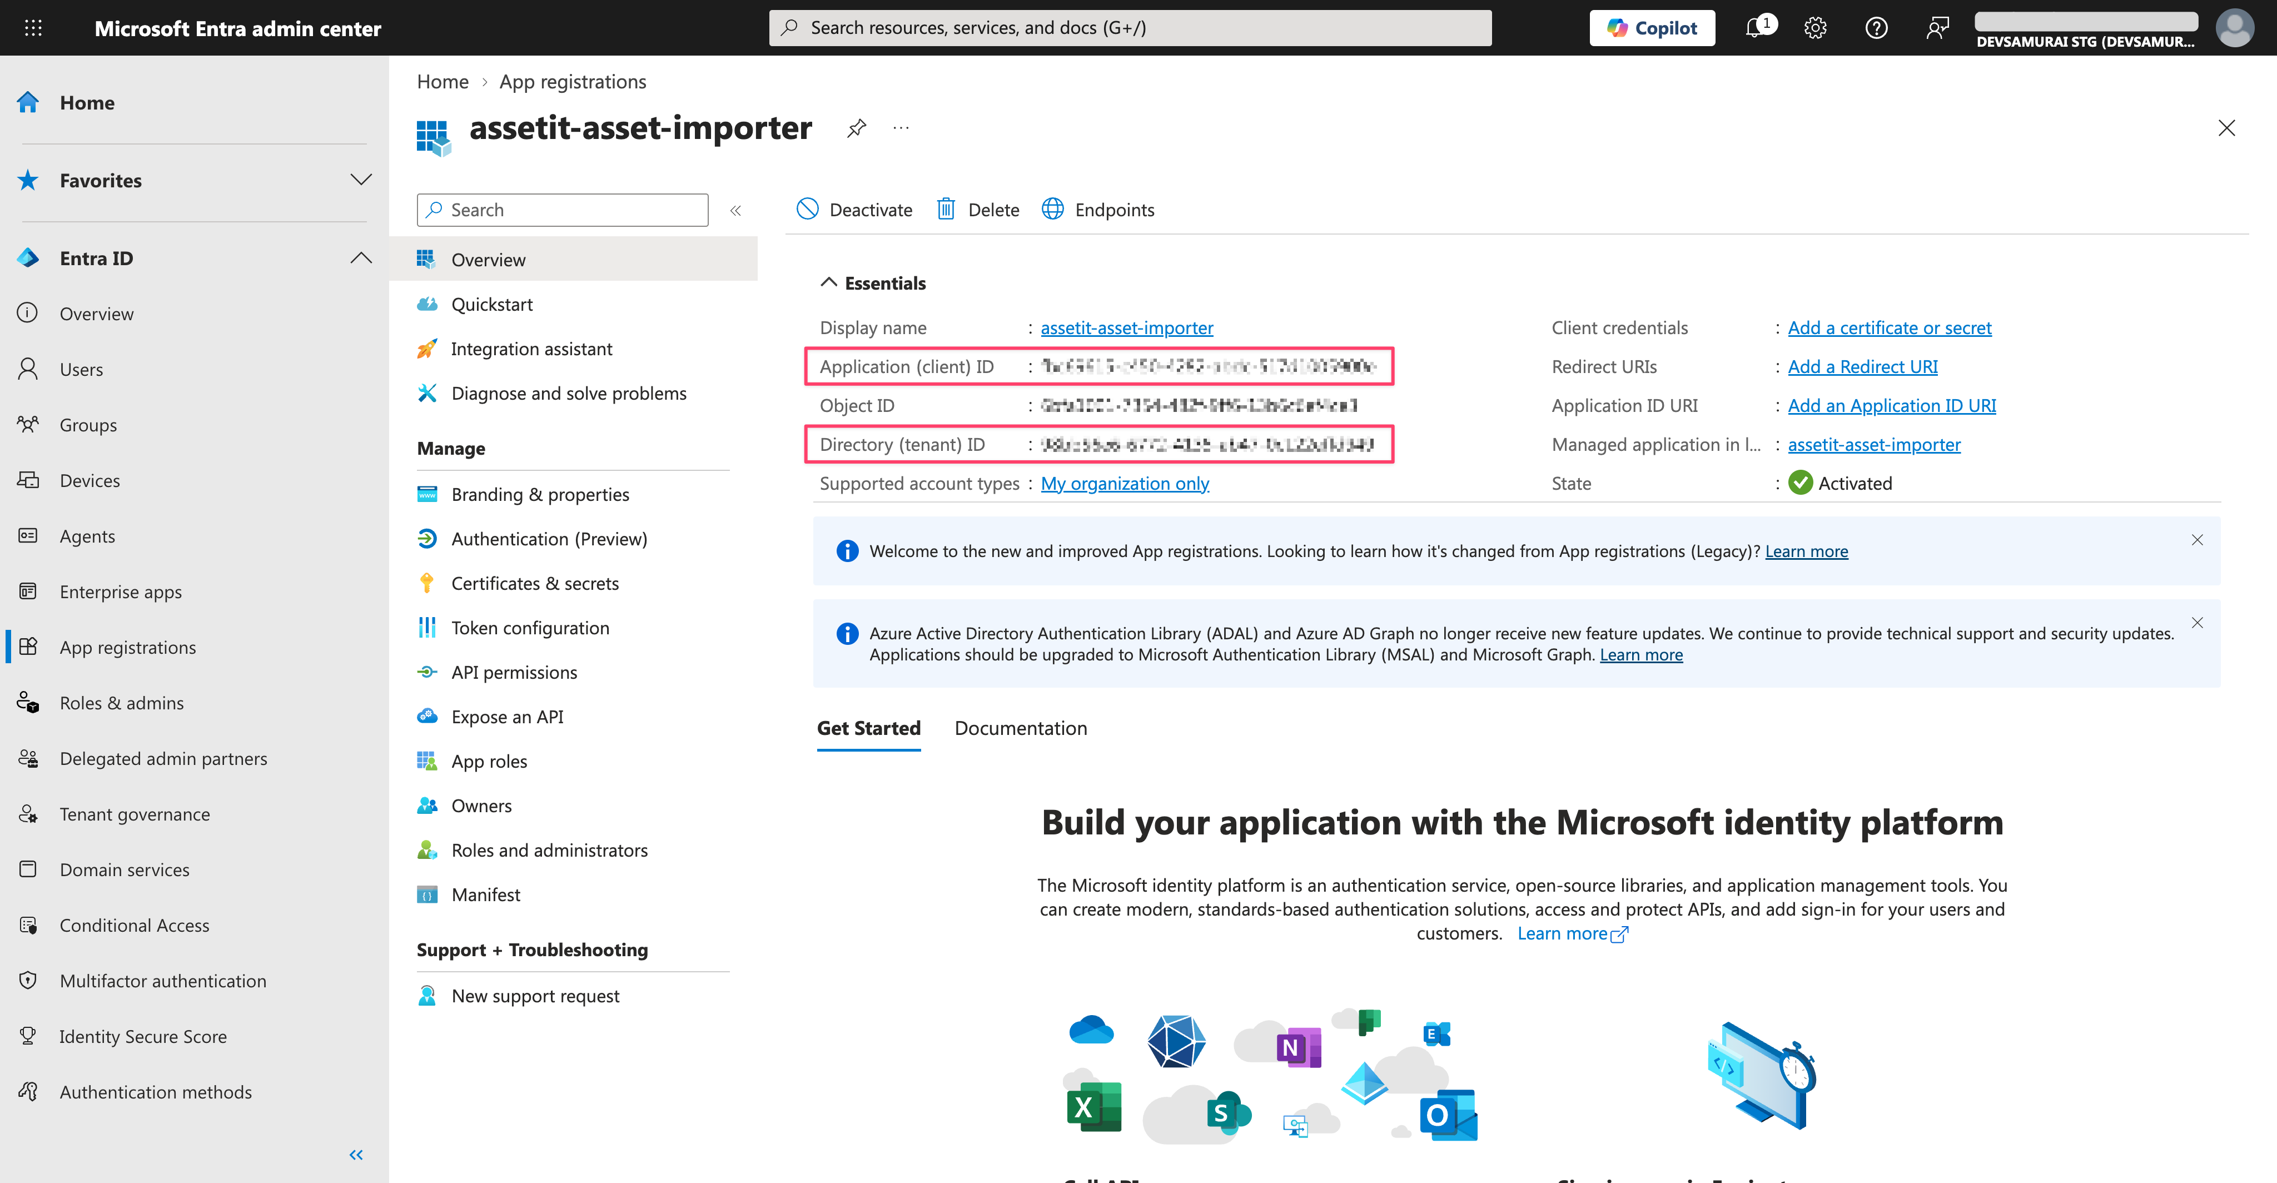Focus the top resources search box

click(x=1130, y=27)
